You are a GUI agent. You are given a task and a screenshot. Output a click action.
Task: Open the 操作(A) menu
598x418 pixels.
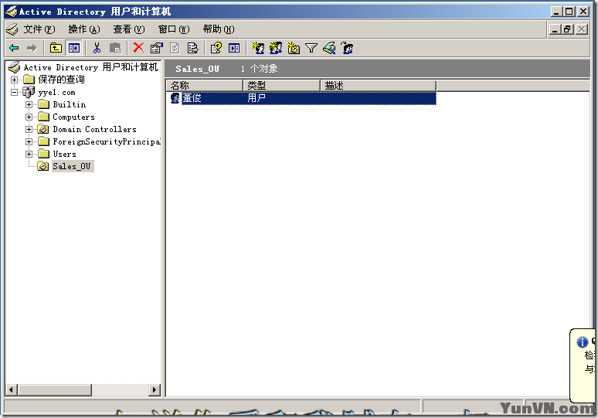(x=84, y=29)
